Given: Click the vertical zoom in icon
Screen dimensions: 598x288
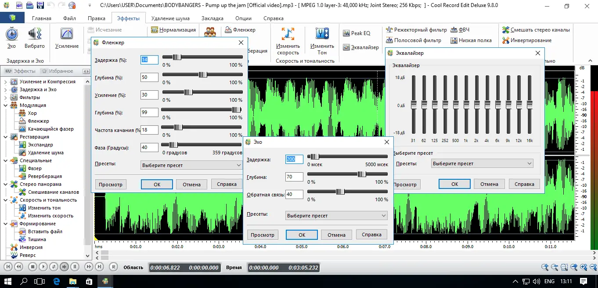Looking at the screenshot, I should point(583,267).
